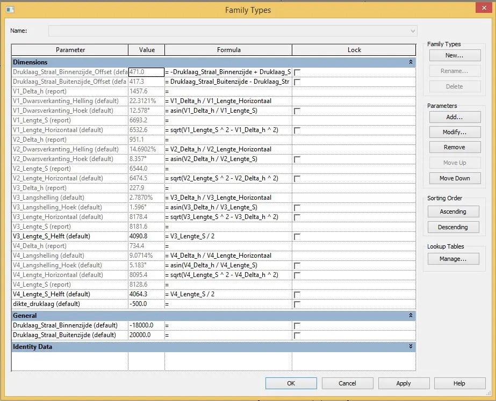Image resolution: width=496 pixels, height=401 pixels.
Task: Edit Druklaag_Straal_Binnenzijde value -18000.0
Action: point(147,325)
